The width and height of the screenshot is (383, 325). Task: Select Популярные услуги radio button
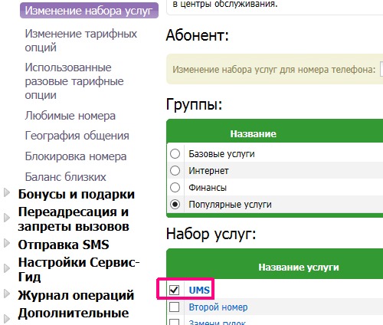click(x=175, y=204)
